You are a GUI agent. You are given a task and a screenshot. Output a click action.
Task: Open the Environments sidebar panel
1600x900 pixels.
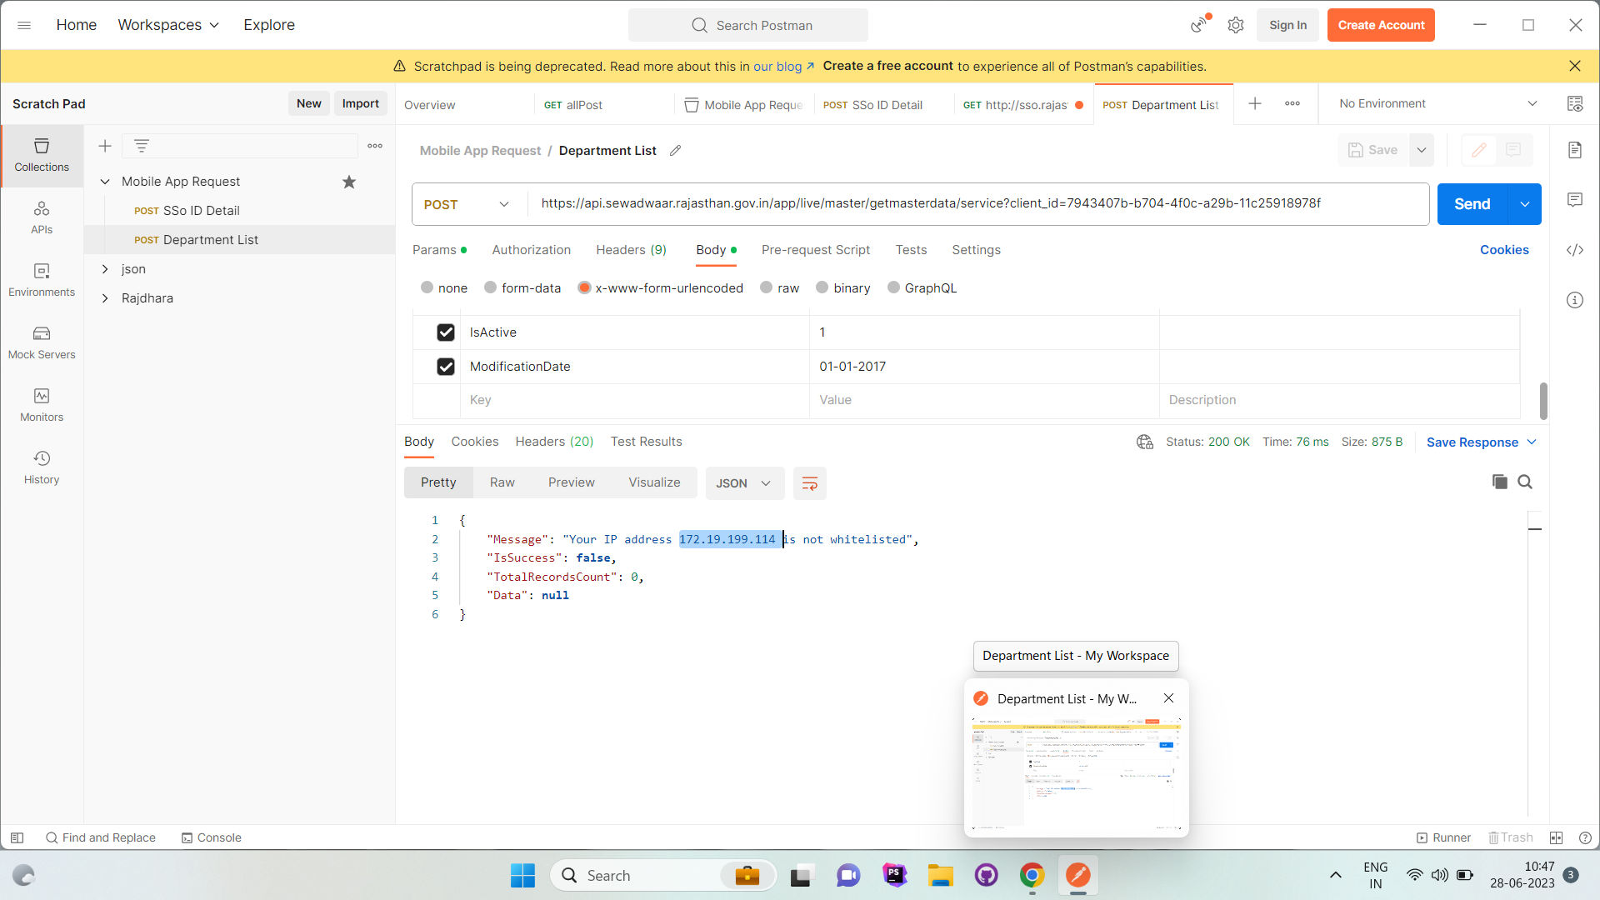tap(42, 280)
